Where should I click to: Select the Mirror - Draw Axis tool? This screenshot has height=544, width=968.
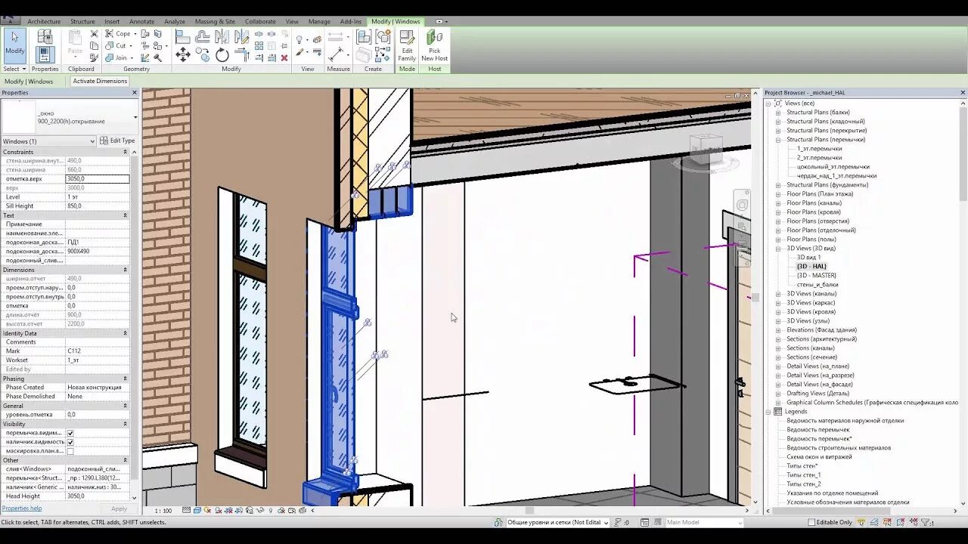pyautogui.click(x=242, y=37)
